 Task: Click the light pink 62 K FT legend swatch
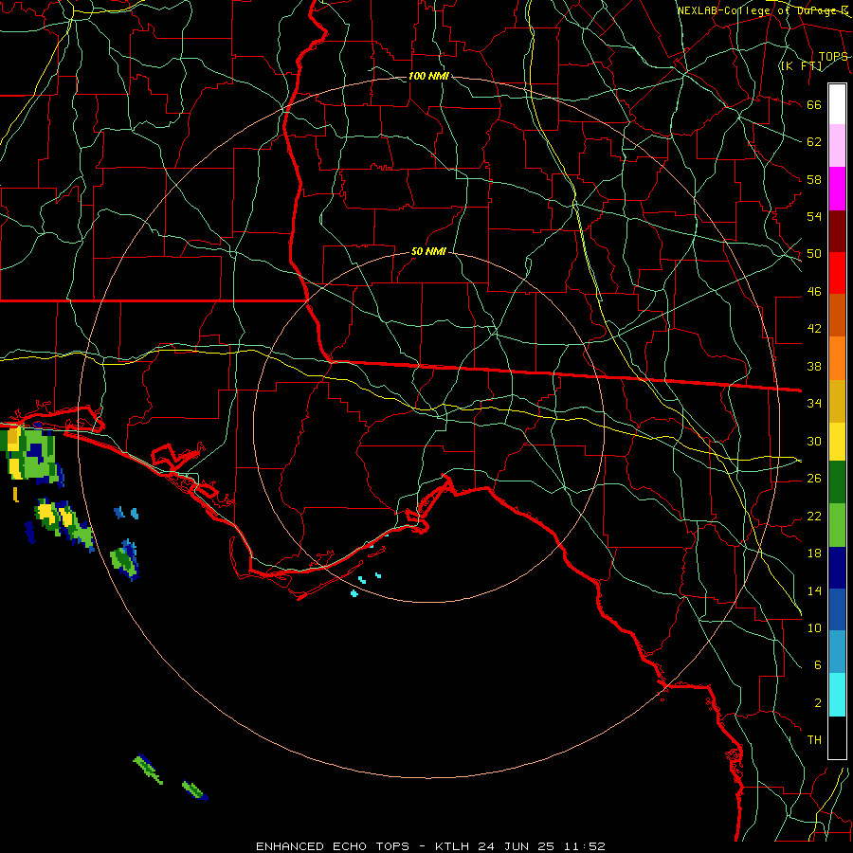pyautogui.click(x=837, y=146)
